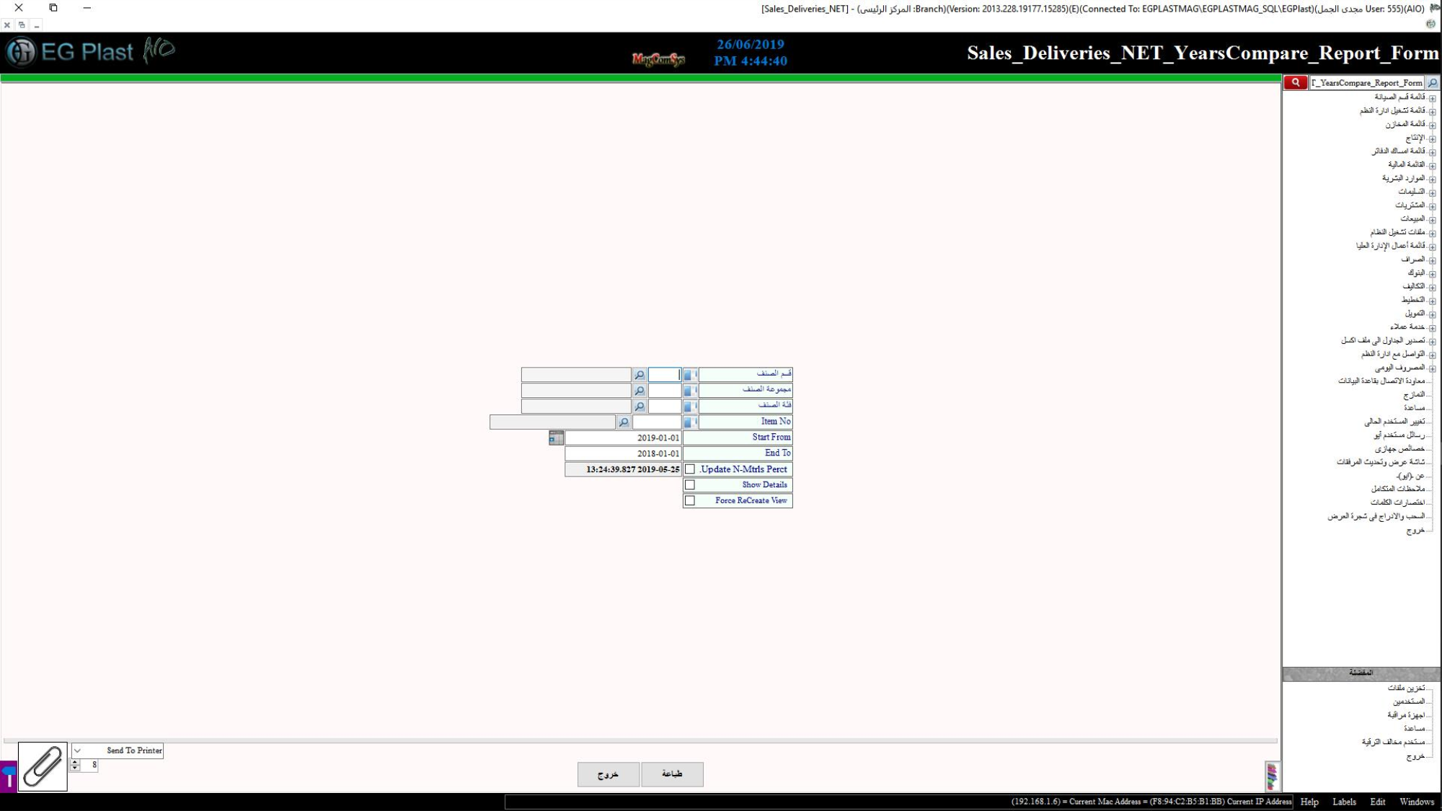Click the paperclip attachments icon
Image resolution: width=1442 pixels, height=811 pixels.
pos(43,766)
